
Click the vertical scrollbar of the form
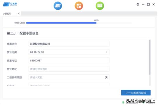click(150, 57)
